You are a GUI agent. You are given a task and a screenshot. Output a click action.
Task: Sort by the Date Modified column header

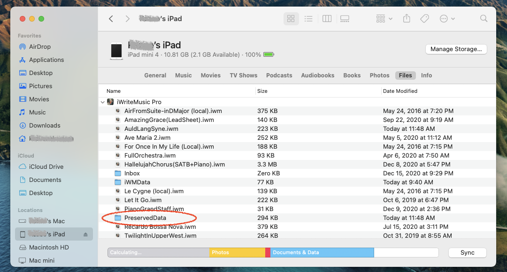(x=400, y=91)
